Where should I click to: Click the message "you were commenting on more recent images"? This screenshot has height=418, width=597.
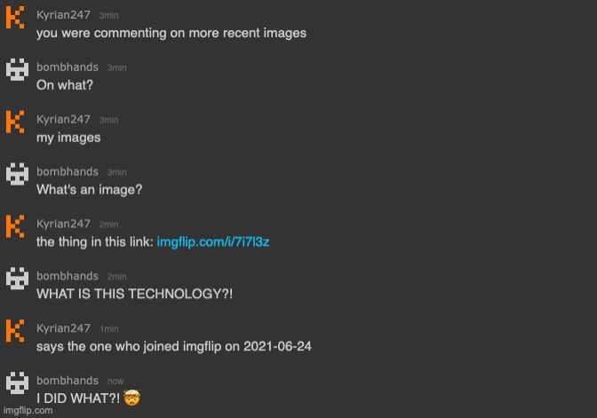tap(171, 33)
